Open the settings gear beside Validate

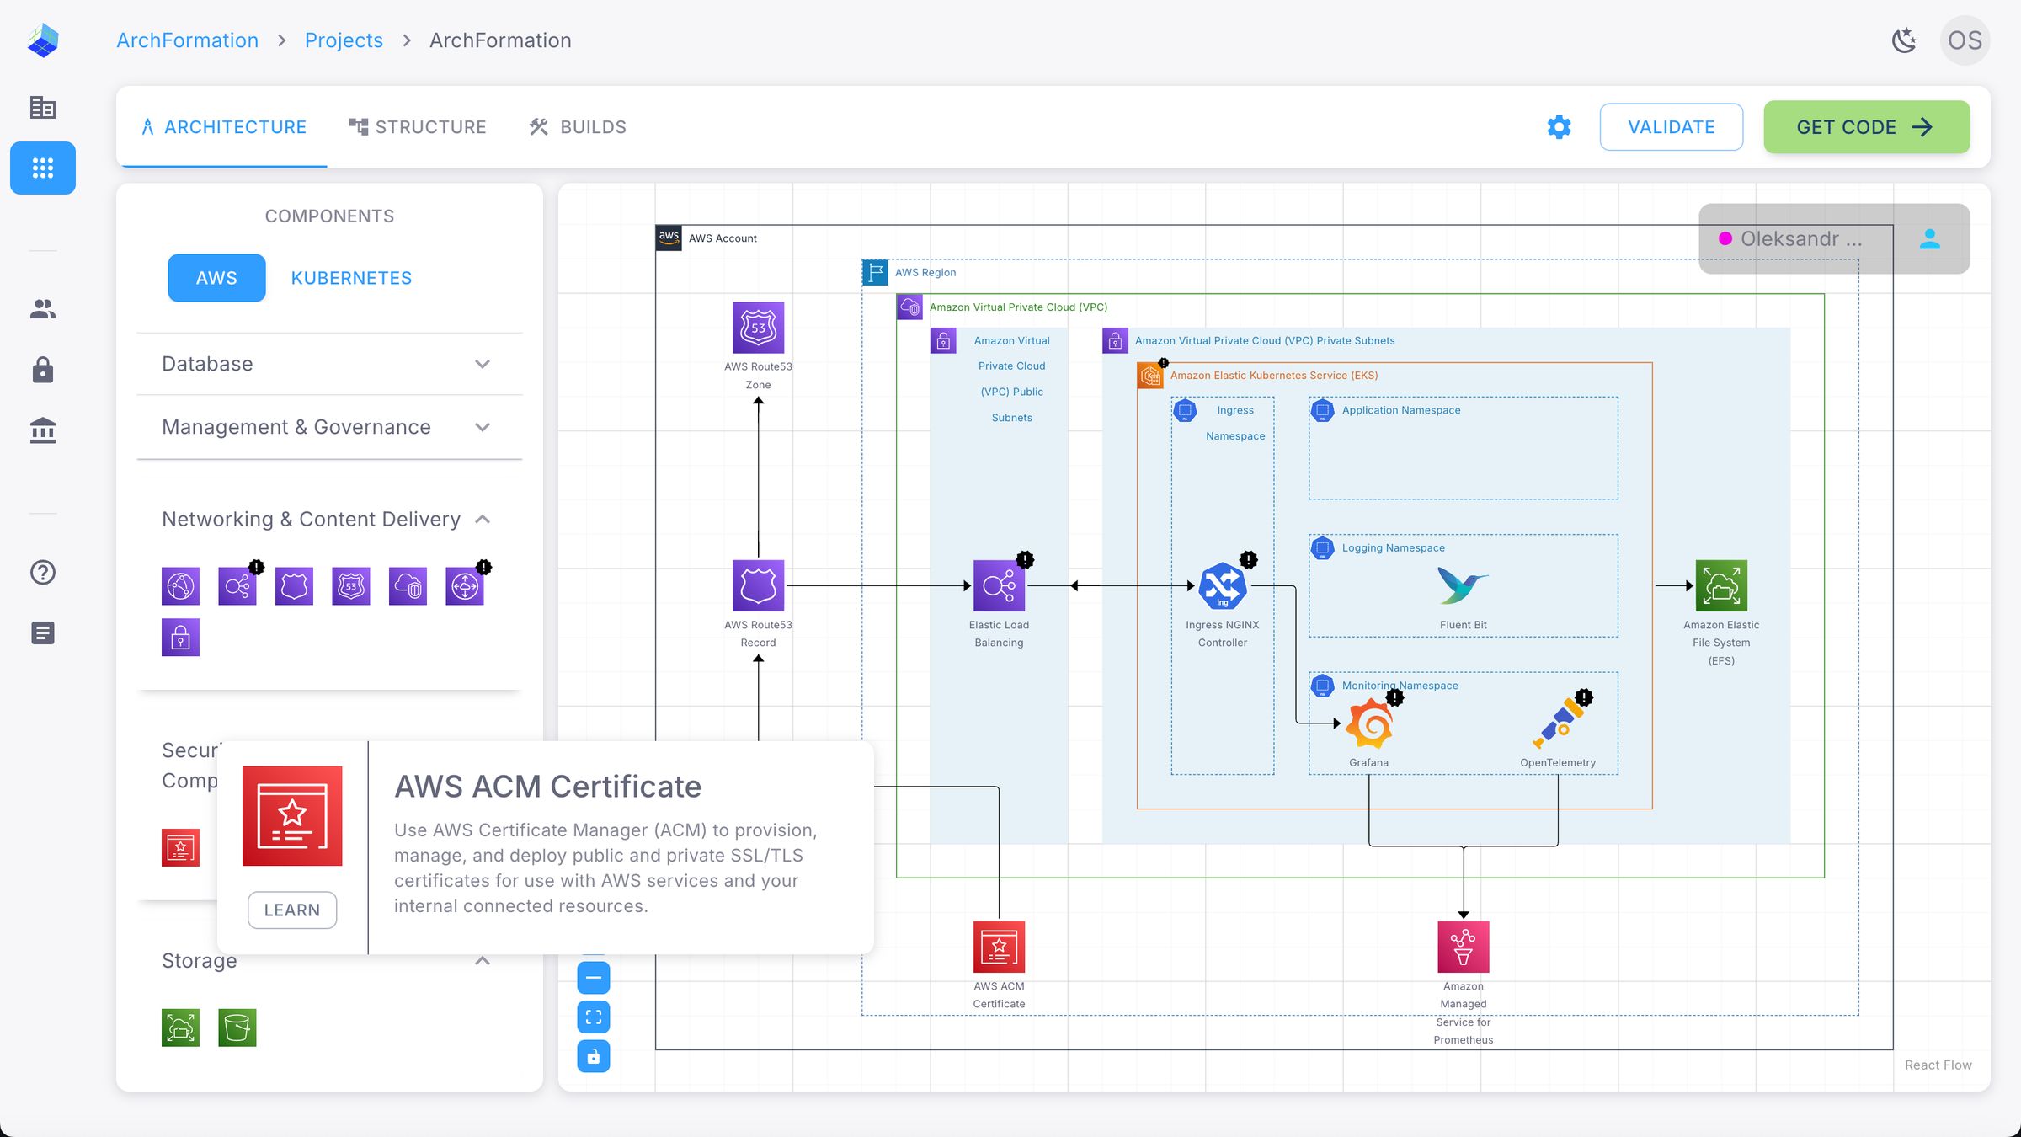point(1559,126)
